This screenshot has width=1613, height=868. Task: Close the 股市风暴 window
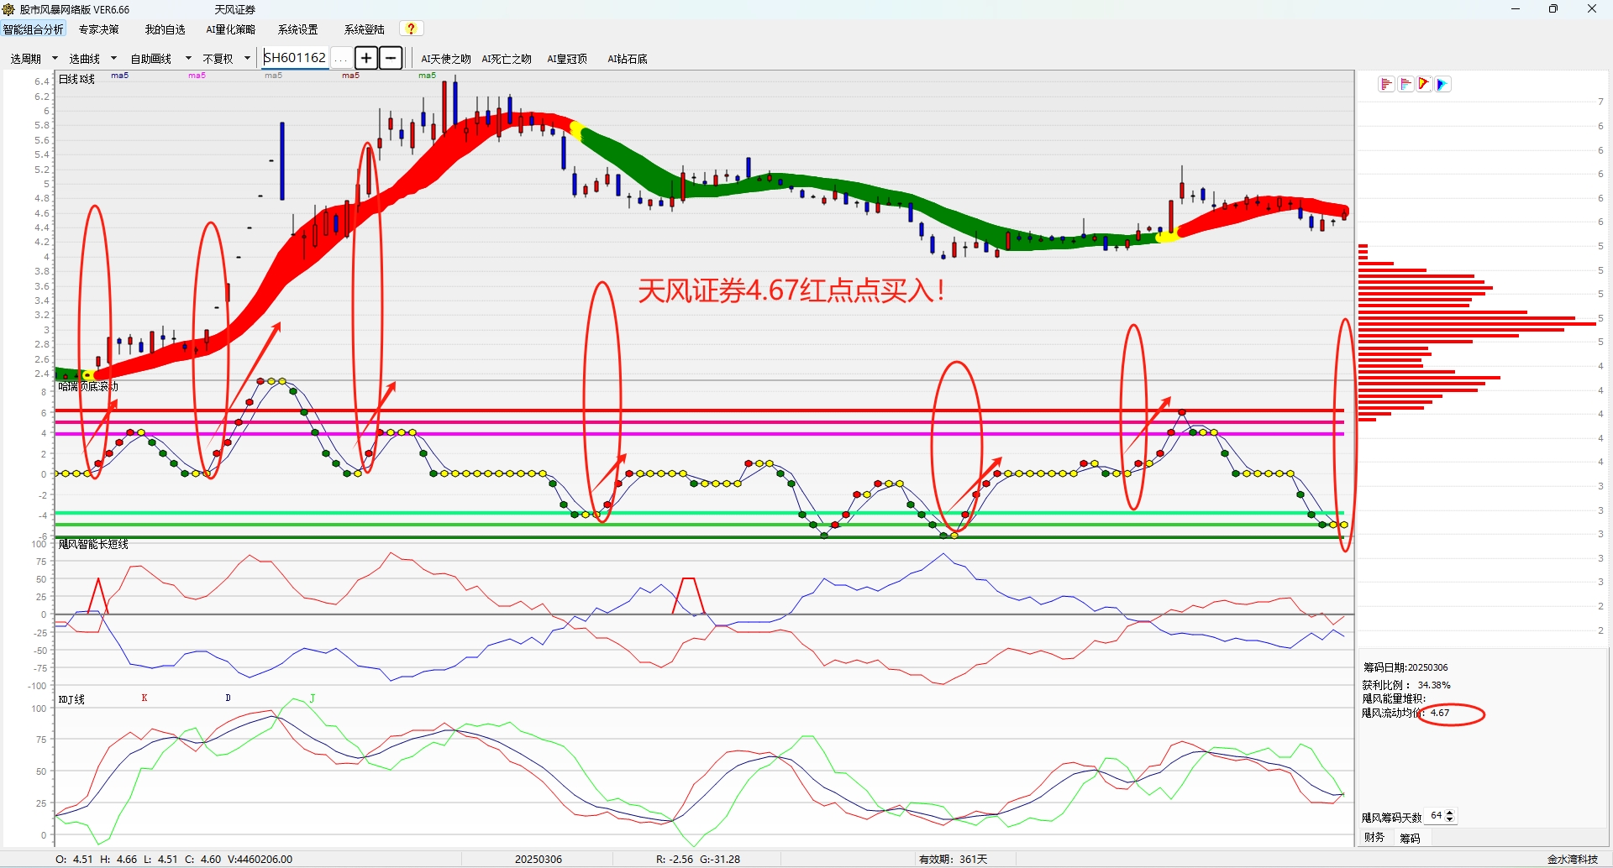[1592, 9]
